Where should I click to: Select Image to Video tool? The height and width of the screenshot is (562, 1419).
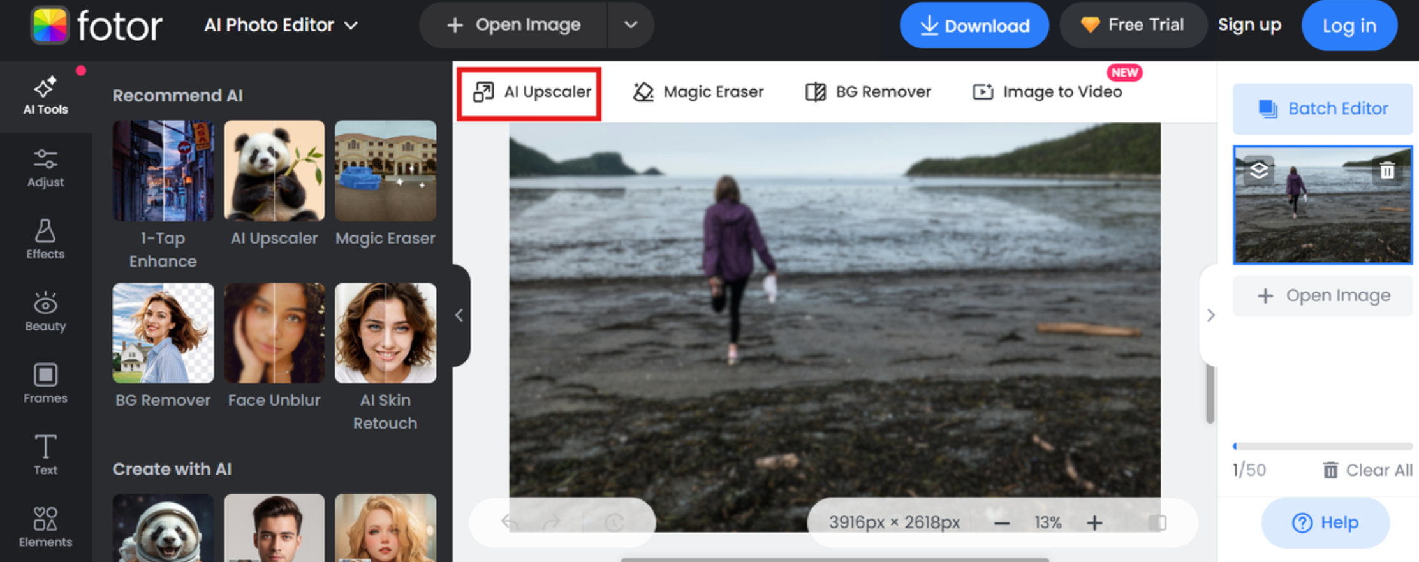[1047, 92]
